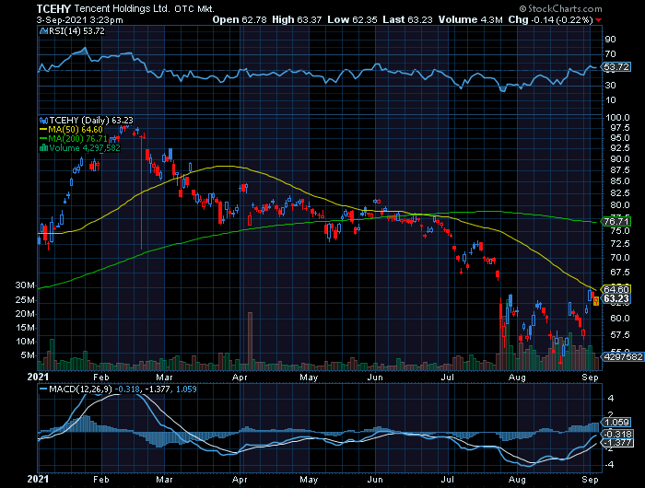Viewport: 645px width, 488px height.
Task: Click the 90 label on RSI axis
Action: coord(610,40)
